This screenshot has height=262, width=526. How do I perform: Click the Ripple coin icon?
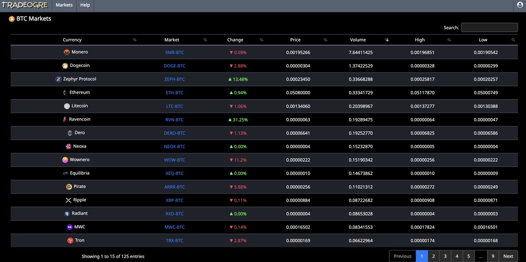click(x=68, y=200)
